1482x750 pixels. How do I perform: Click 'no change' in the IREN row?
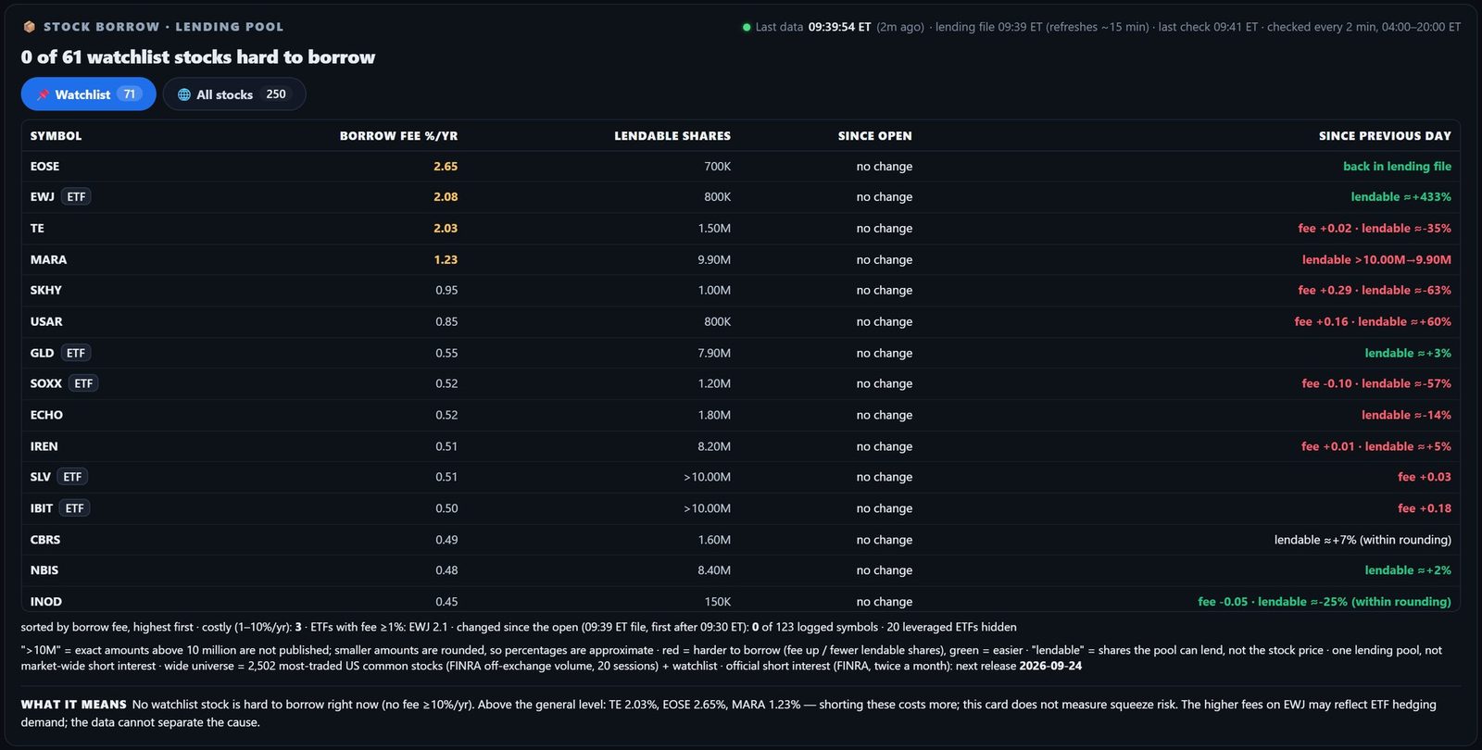[884, 446]
